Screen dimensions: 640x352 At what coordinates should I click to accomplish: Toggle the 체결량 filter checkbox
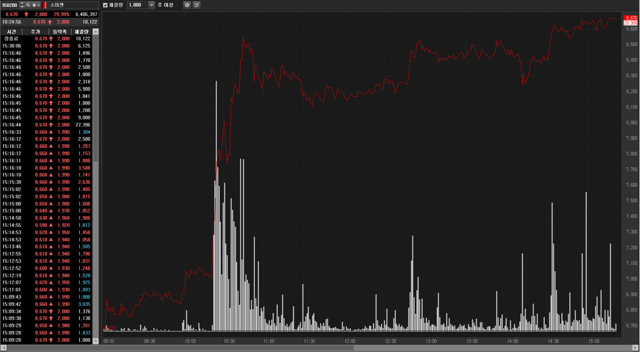[x=105, y=5]
